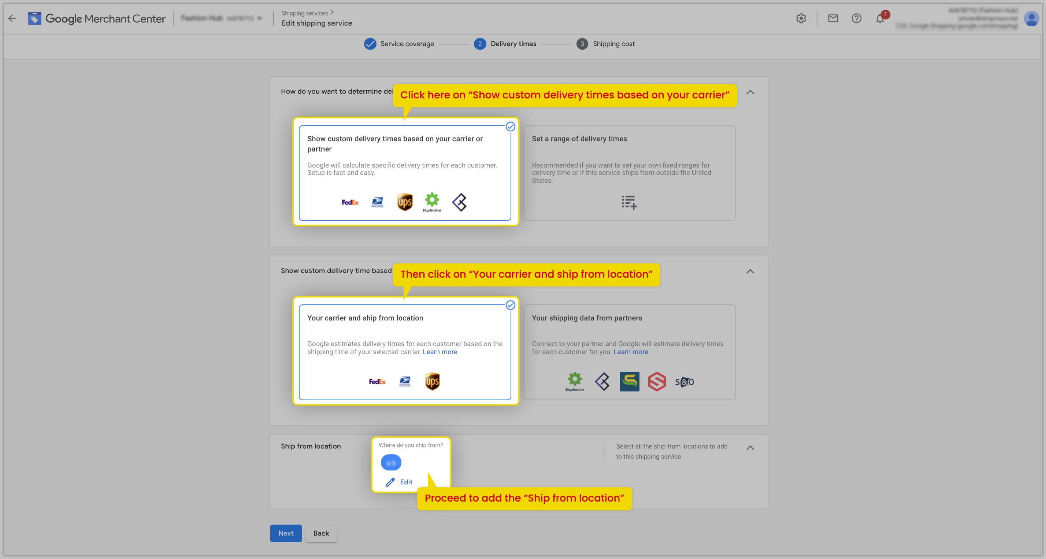Click the Google Merchant Center logo

click(97, 19)
